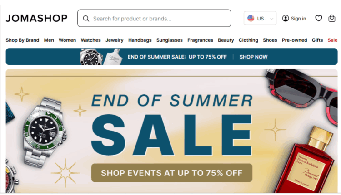Image resolution: width=341 pixels, height=195 pixels.
Task: Open the Pre-owned menu
Action: 294,40
